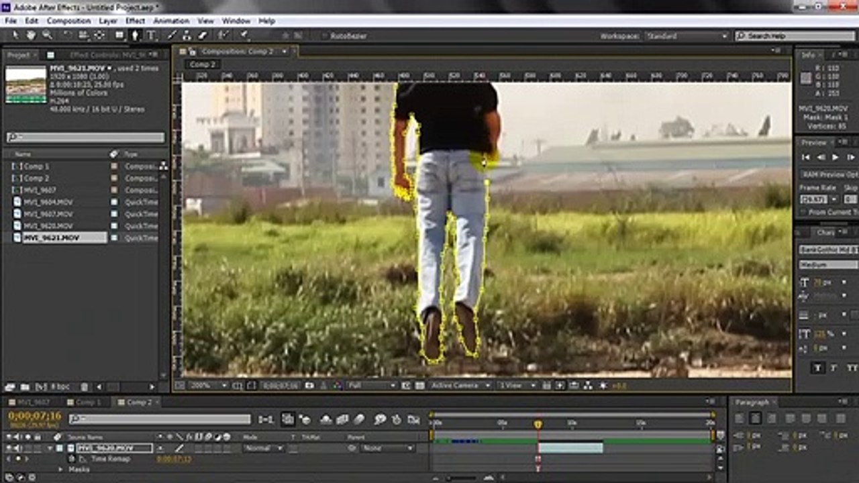Toggle RotoBezier checkbox in toolbar
Image resolution: width=859 pixels, height=483 pixels.
coord(324,36)
